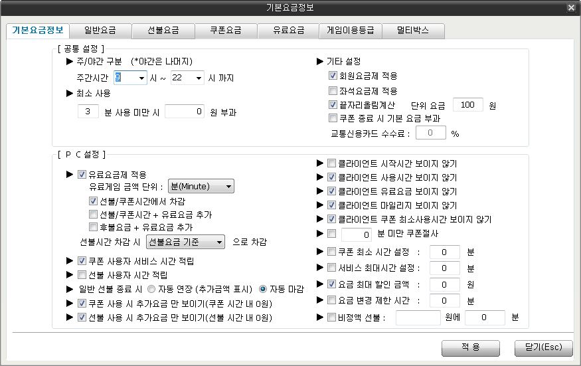Enable 선불 사용자 시간 적립
The width and height of the screenshot is (581, 366).
pos(82,275)
